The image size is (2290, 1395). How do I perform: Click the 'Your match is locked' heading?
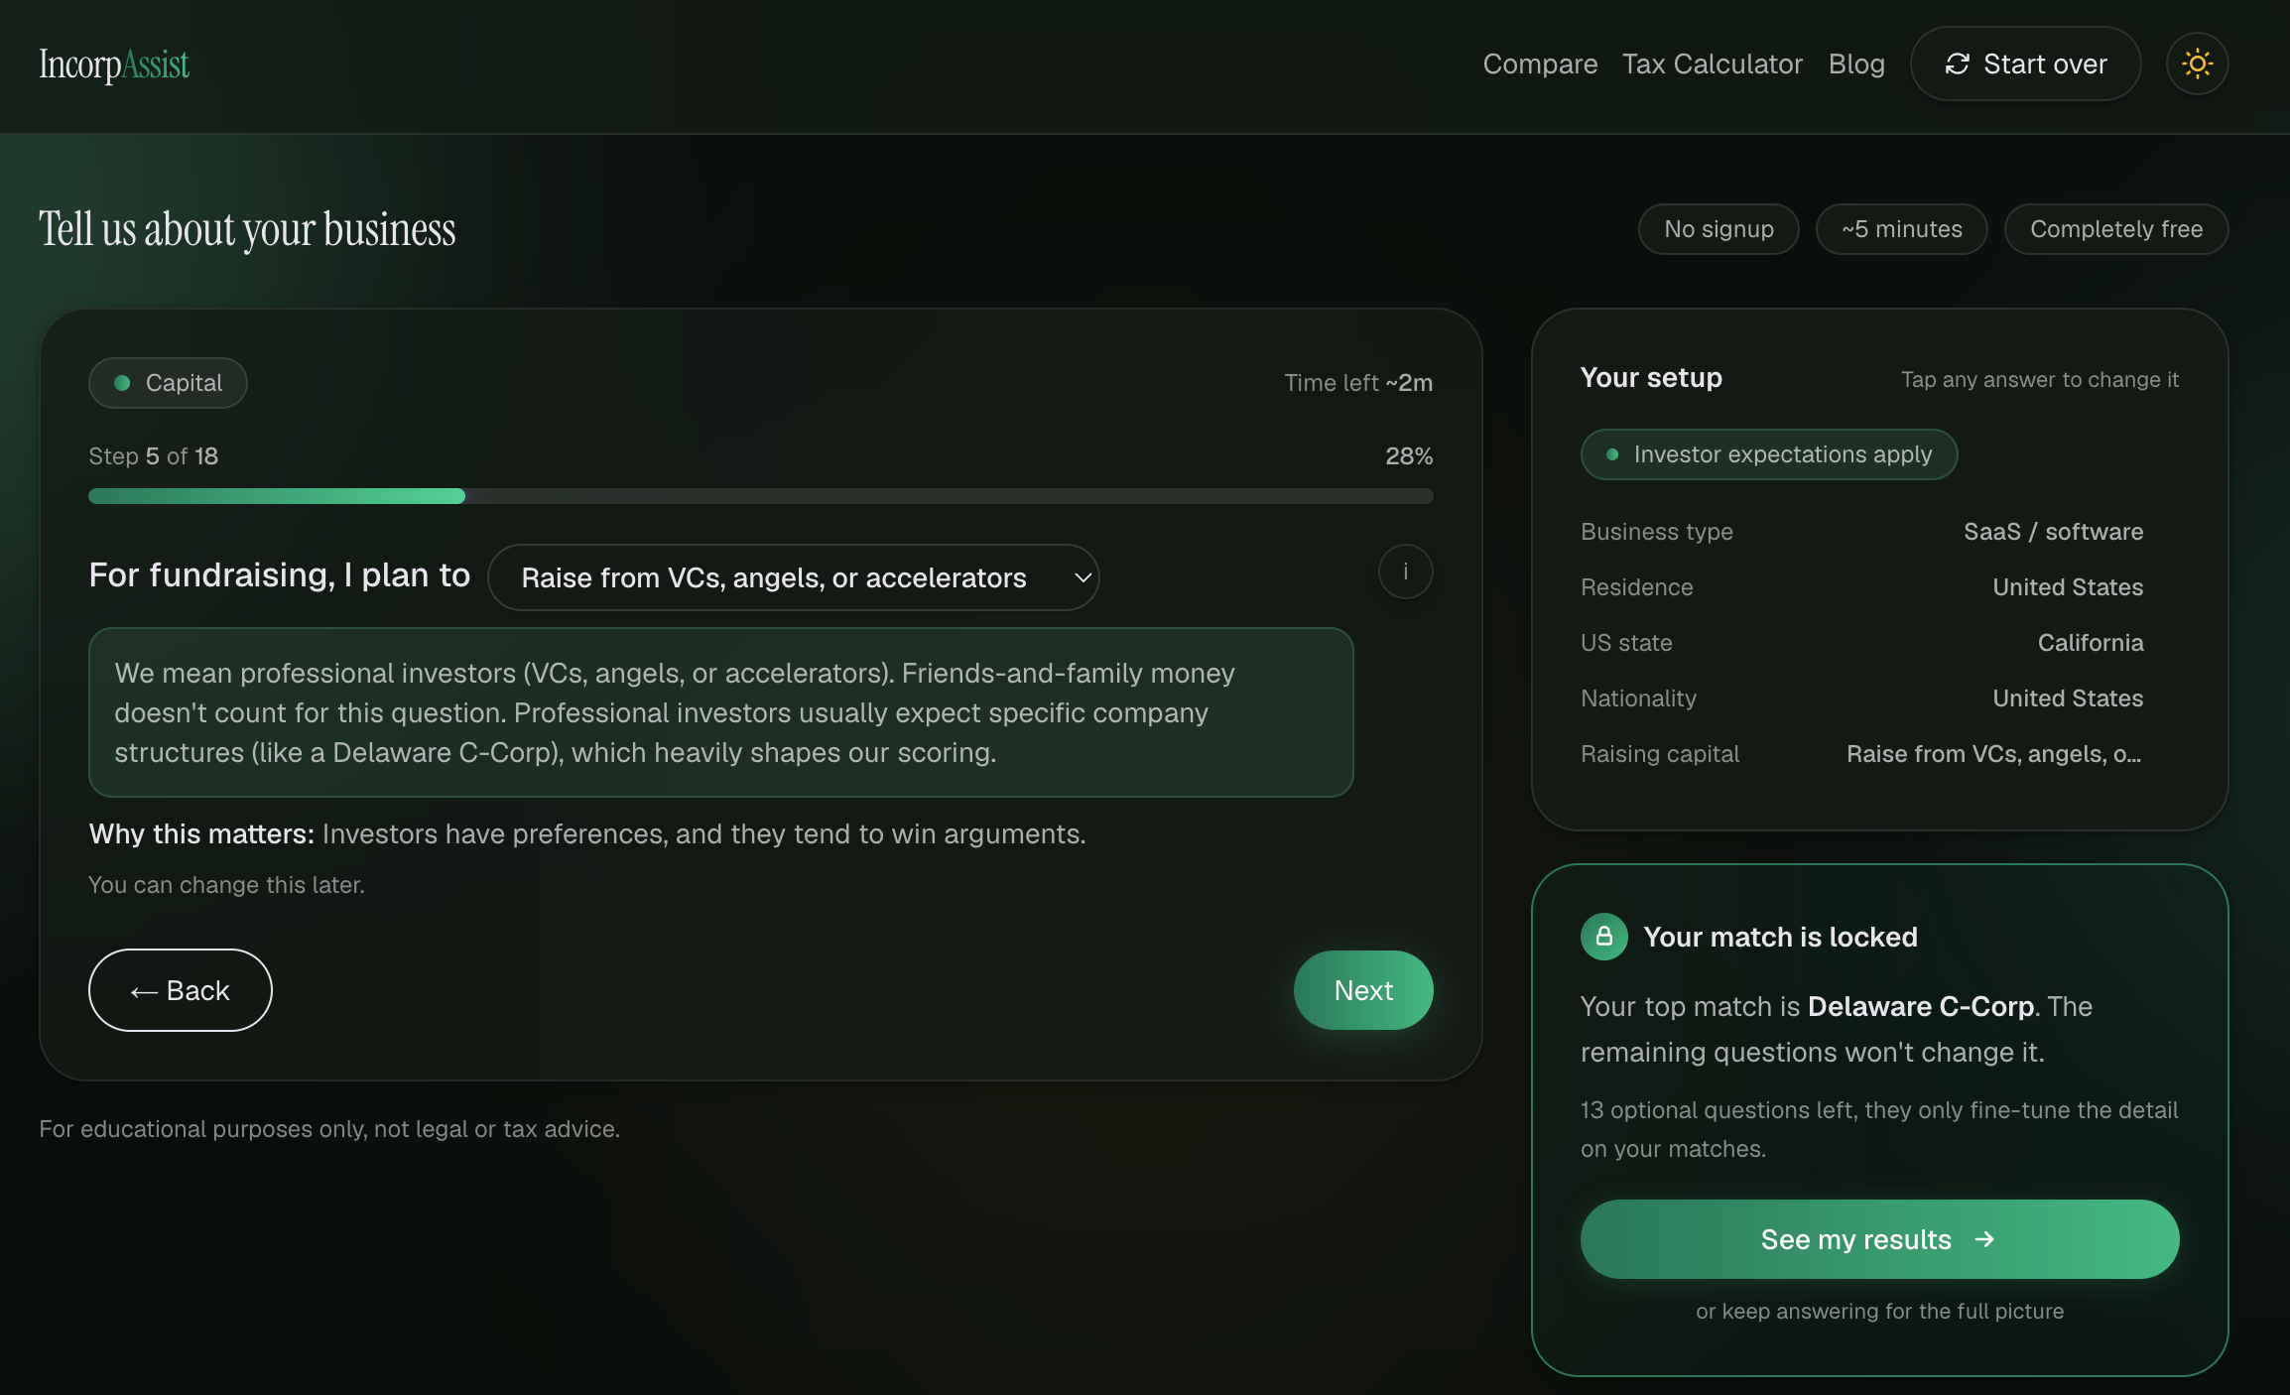coord(1780,938)
